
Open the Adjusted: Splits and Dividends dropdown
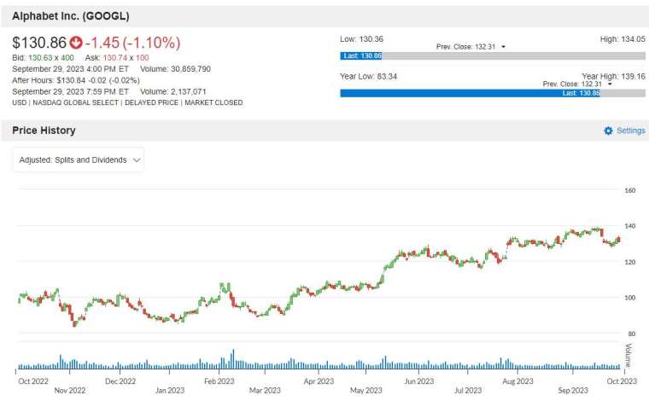coord(79,160)
